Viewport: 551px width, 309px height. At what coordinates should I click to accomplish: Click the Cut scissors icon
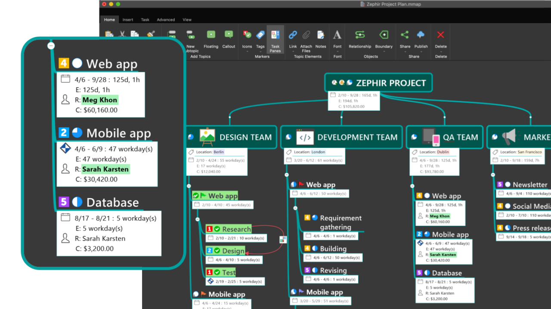122,34
